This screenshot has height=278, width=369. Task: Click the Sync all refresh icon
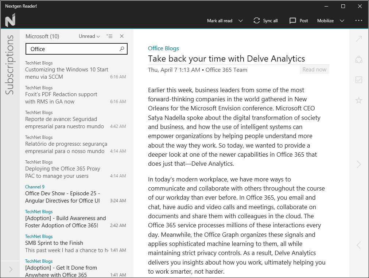[x=257, y=21]
